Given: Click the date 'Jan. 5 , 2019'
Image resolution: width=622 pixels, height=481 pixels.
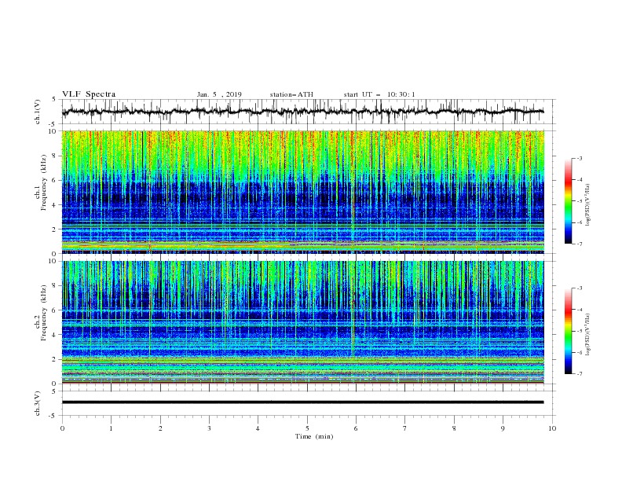Looking at the screenshot, I should click(x=219, y=94).
